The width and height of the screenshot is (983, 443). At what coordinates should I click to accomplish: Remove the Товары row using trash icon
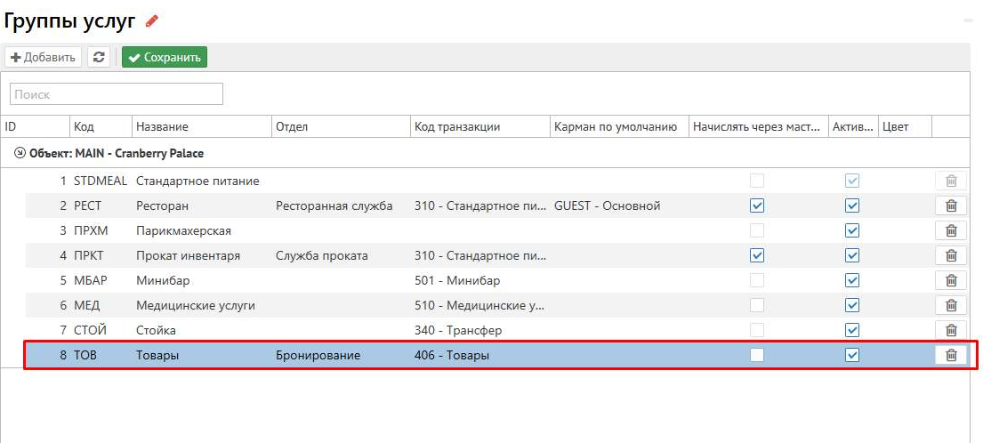point(950,355)
